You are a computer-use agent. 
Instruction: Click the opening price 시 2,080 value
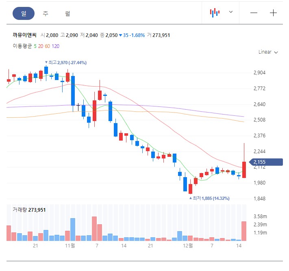coord(50,35)
